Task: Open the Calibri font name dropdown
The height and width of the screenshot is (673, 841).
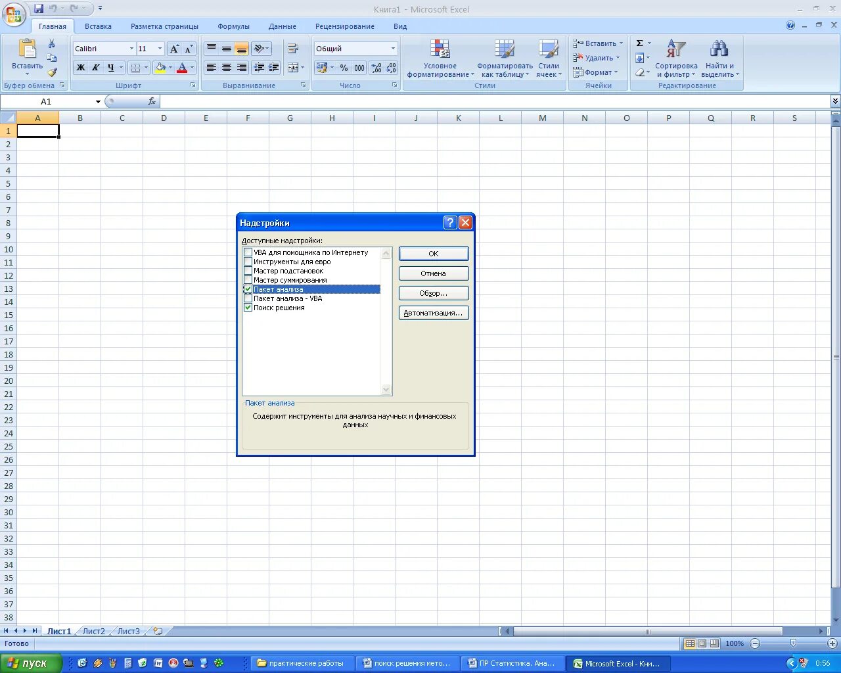Action: click(131, 49)
